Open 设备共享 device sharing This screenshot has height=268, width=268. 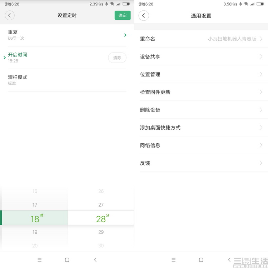[201, 56]
